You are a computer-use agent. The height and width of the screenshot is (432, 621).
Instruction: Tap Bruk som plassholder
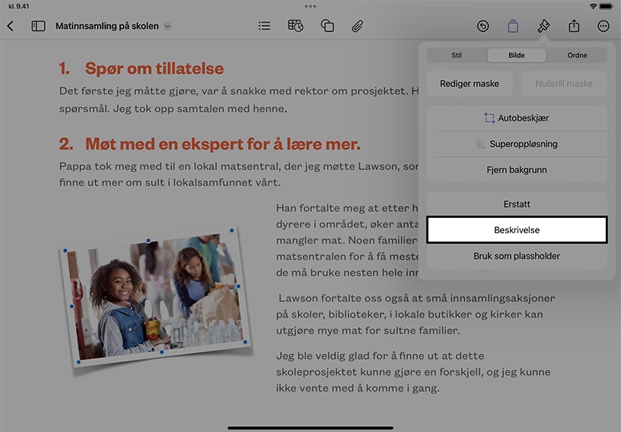pos(517,256)
